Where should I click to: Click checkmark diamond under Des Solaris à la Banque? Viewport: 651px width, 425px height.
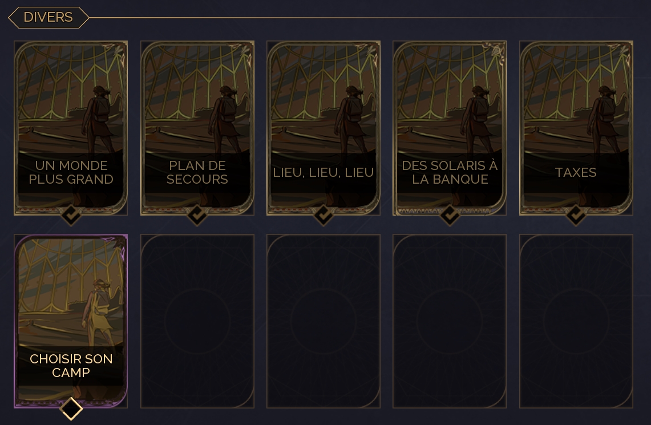click(x=450, y=214)
